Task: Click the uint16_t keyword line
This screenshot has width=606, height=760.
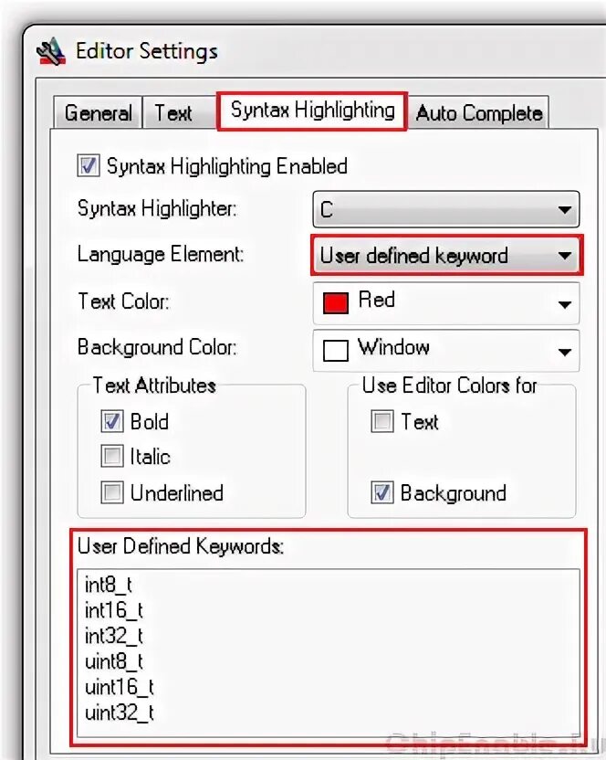Action: [x=120, y=687]
